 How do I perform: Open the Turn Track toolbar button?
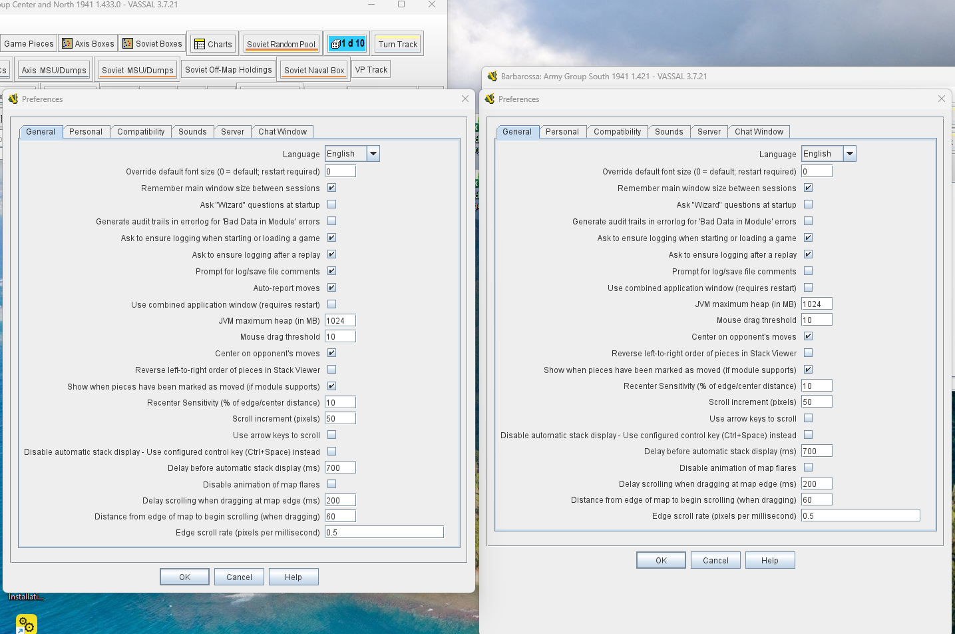pos(397,44)
